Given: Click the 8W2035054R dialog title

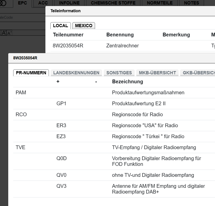Looking at the screenshot, I should click(25, 58).
